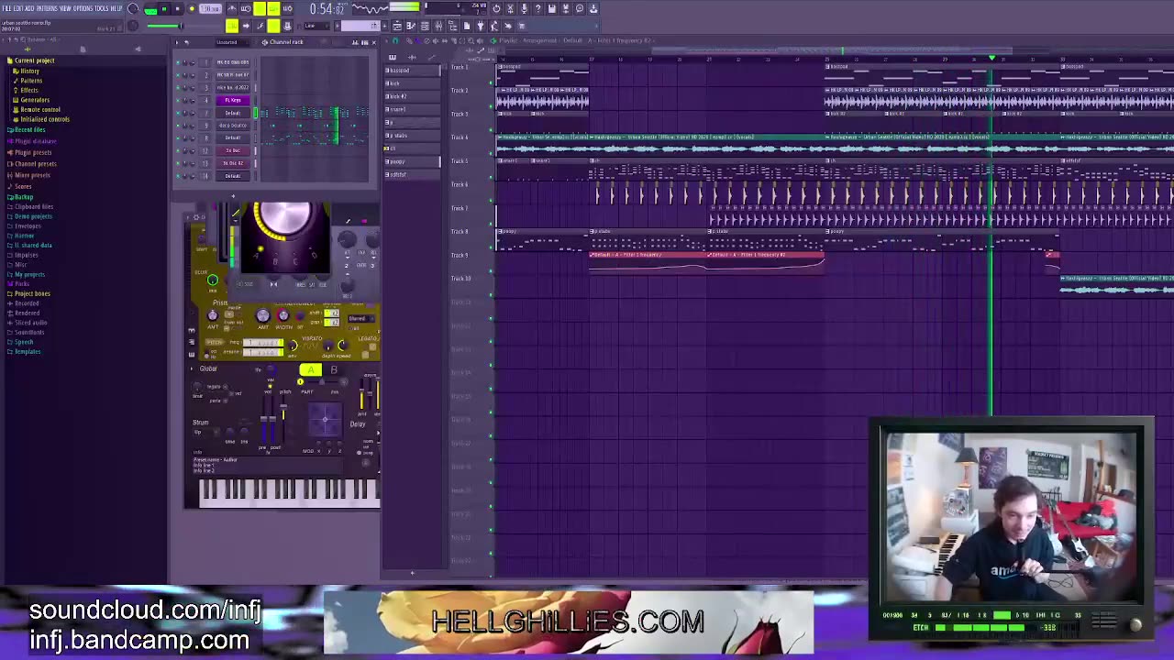Select the deep bounce channel button
1174x660 pixels.
(x=233, y=125)
